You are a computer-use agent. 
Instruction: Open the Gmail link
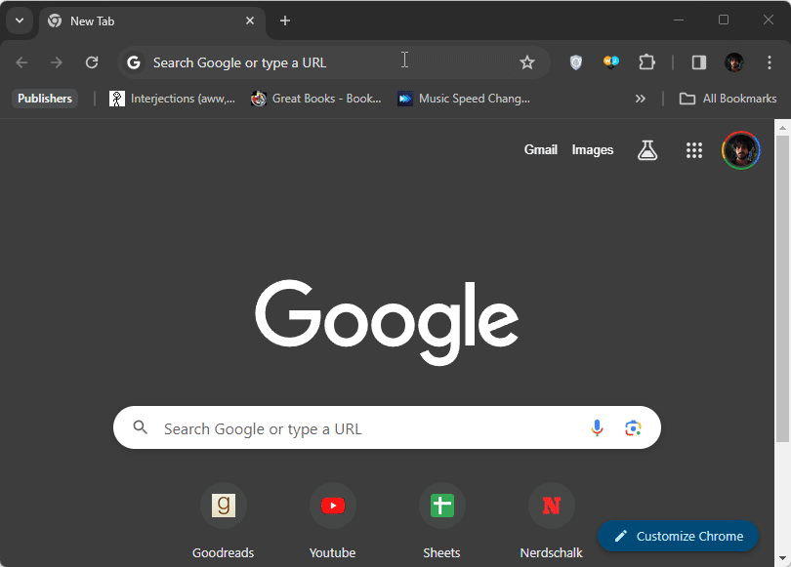coord(540,150)
